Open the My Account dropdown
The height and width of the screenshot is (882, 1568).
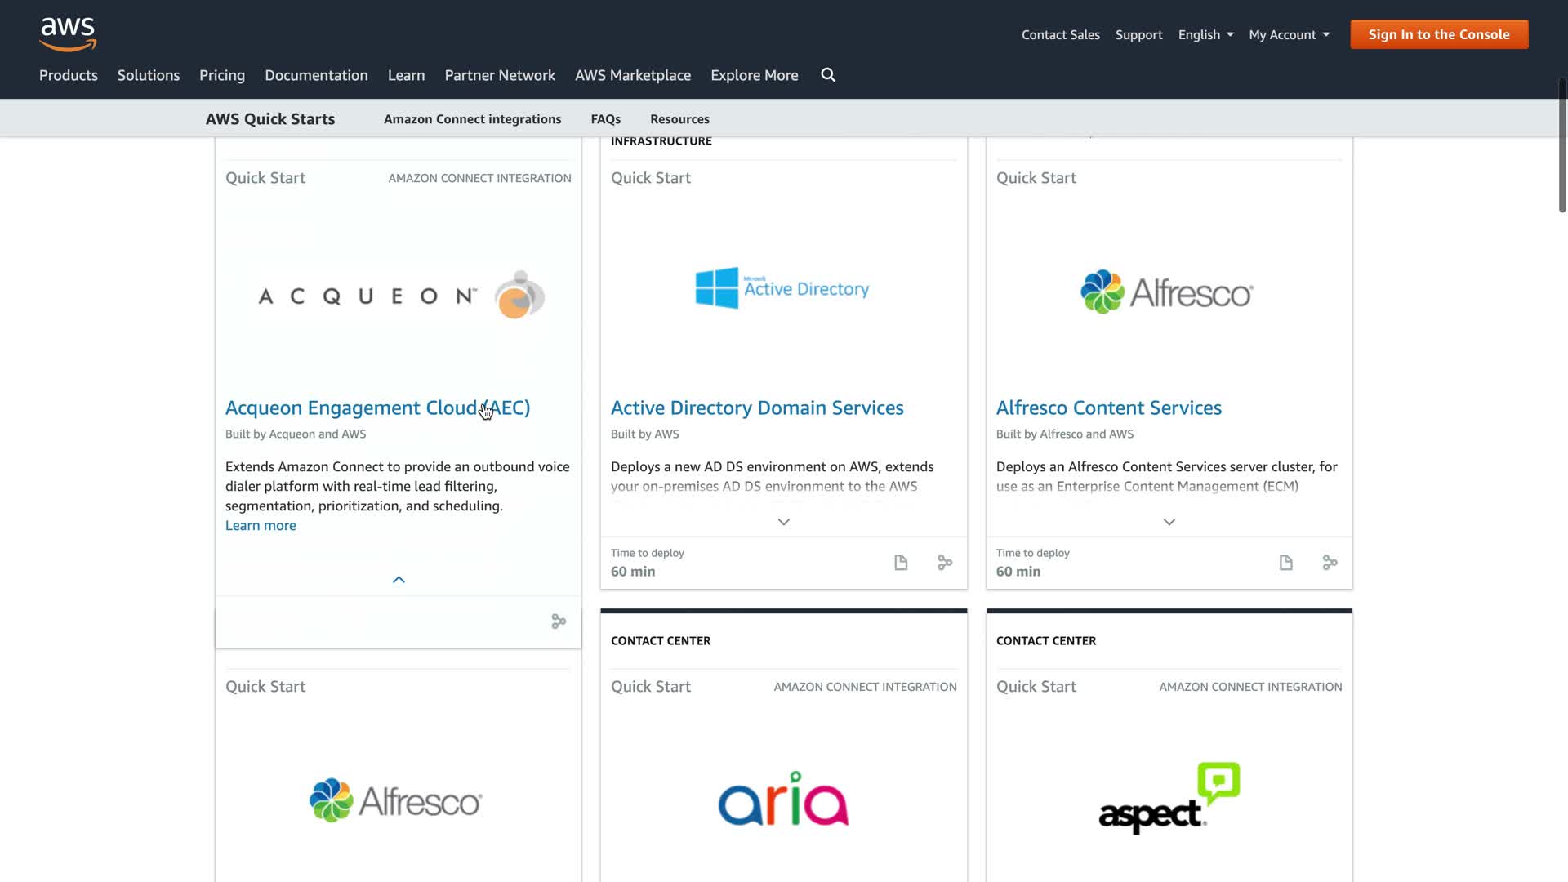point(1289,34)
